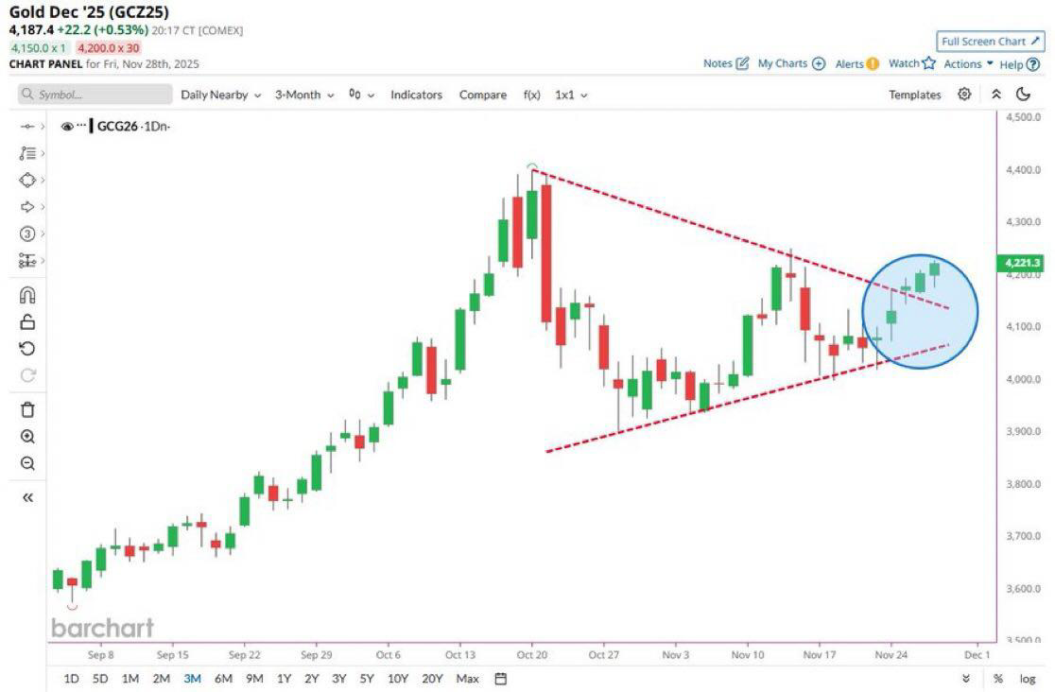Toggle GCG26 series visibility eye icon
1055x692 pixels.
[67, 127]
